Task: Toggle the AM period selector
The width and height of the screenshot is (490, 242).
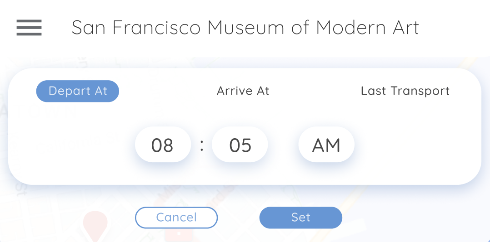Action: (x=326, y=145)
